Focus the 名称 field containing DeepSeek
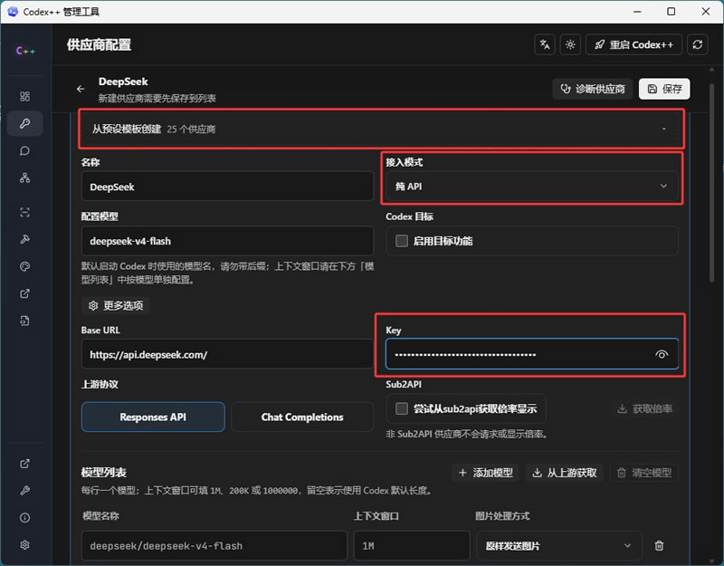The image size is (724, 566). (x=227, y=187)
